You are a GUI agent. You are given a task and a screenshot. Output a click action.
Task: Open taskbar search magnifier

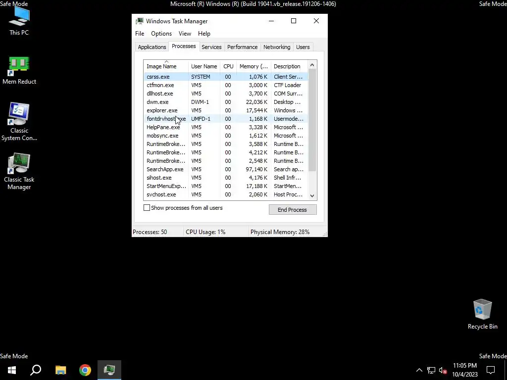tap(36, 370)
